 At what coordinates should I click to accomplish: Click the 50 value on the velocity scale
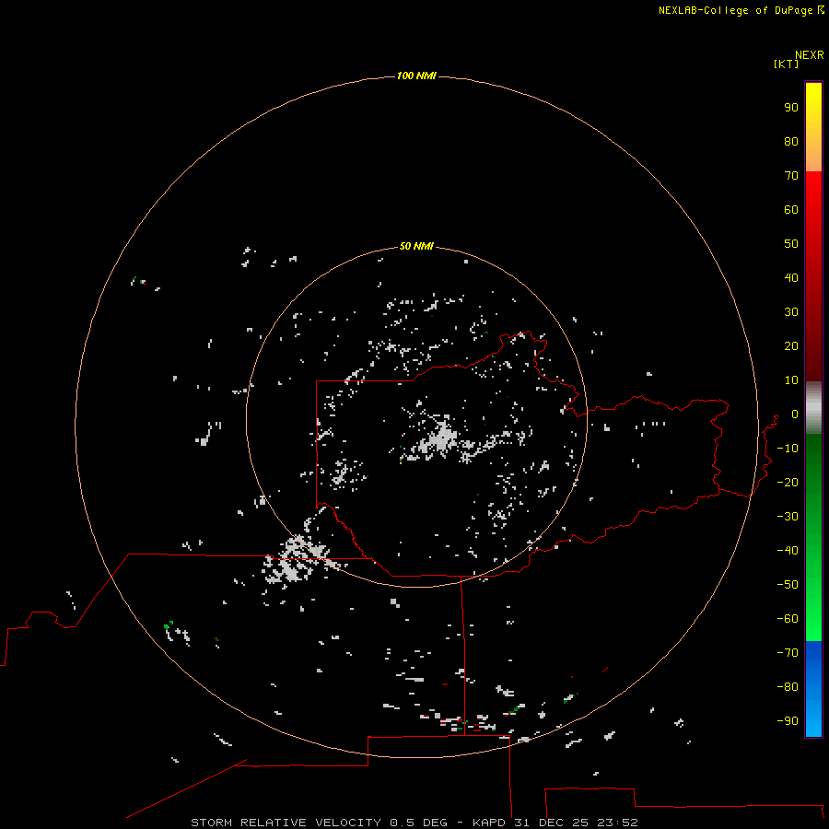click(791, 244)
